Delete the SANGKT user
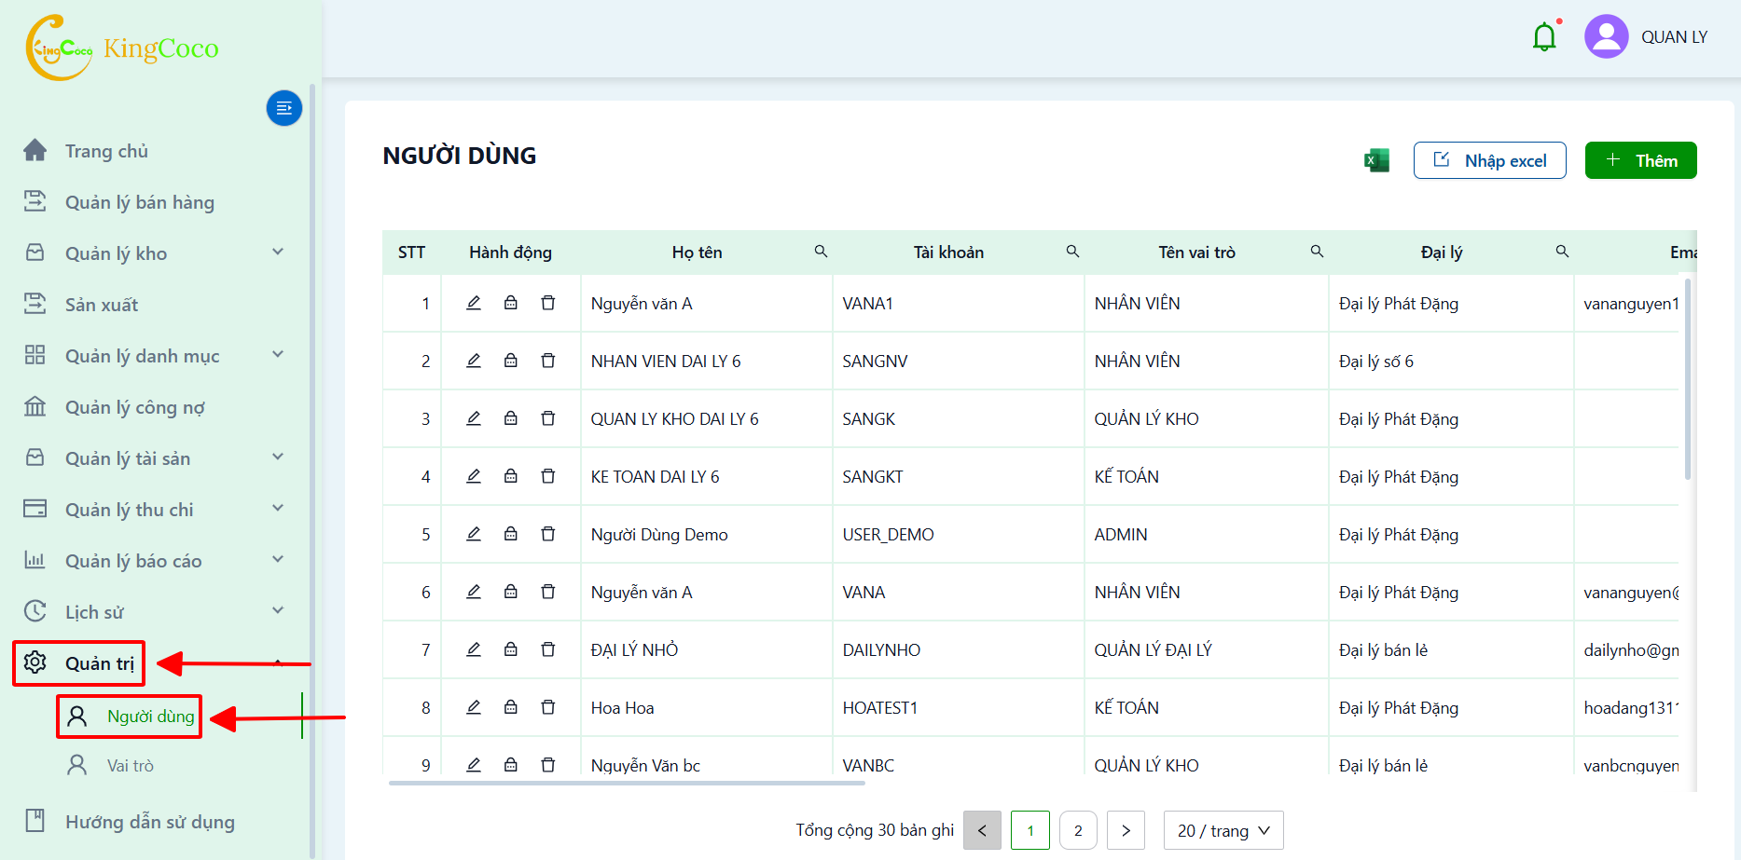Viewport: 1741px width, 860px height. [548, 476]
